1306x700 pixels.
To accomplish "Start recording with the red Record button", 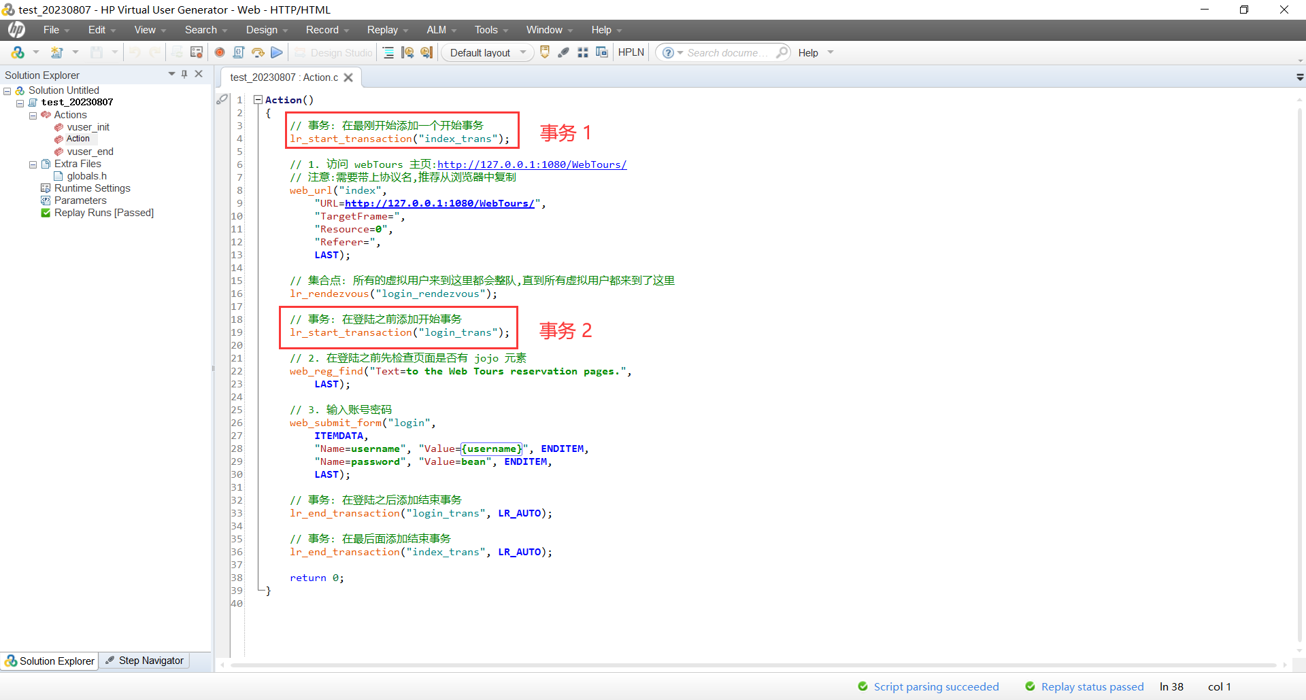I will point(220,52).
